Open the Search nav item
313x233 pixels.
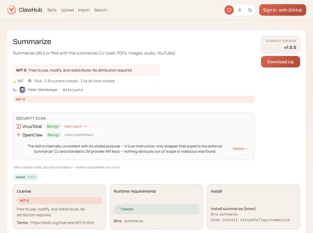101,10
